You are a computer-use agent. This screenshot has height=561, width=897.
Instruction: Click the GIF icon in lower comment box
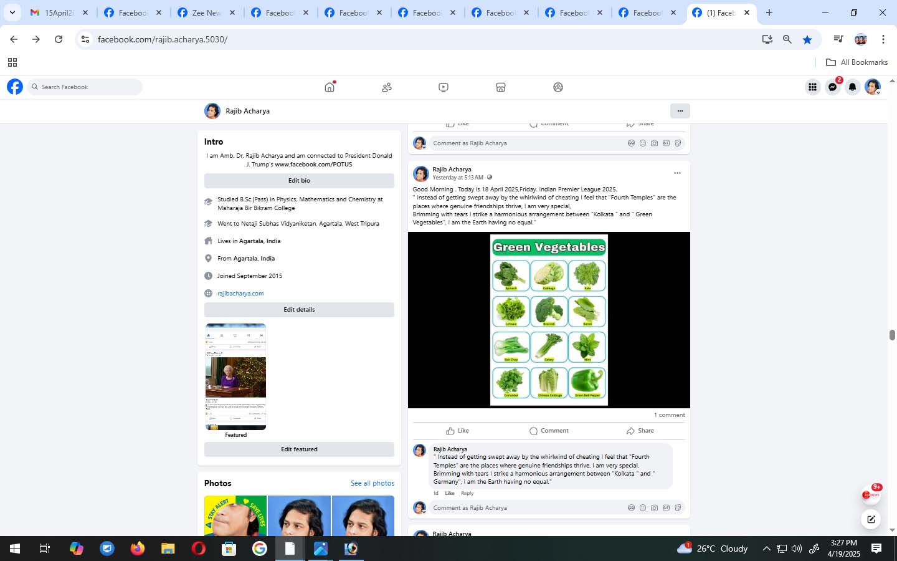(666, 508)
